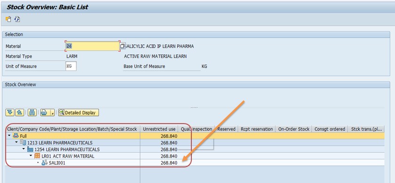Click the print icon
The image size is (395, 183).
tap(45, 112)
